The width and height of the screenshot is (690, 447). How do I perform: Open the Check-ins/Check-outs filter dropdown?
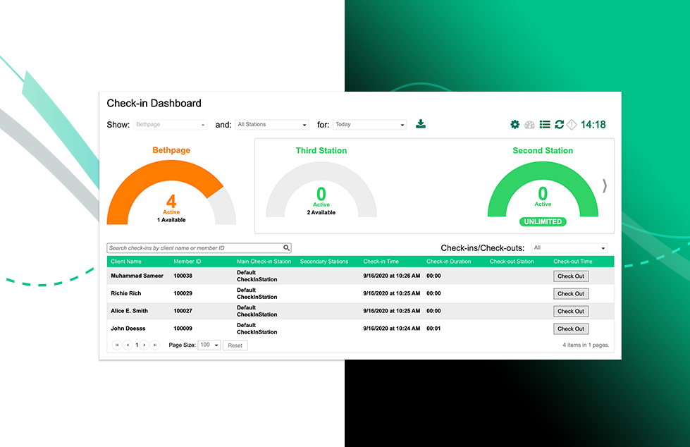click(x=568, y=247)
